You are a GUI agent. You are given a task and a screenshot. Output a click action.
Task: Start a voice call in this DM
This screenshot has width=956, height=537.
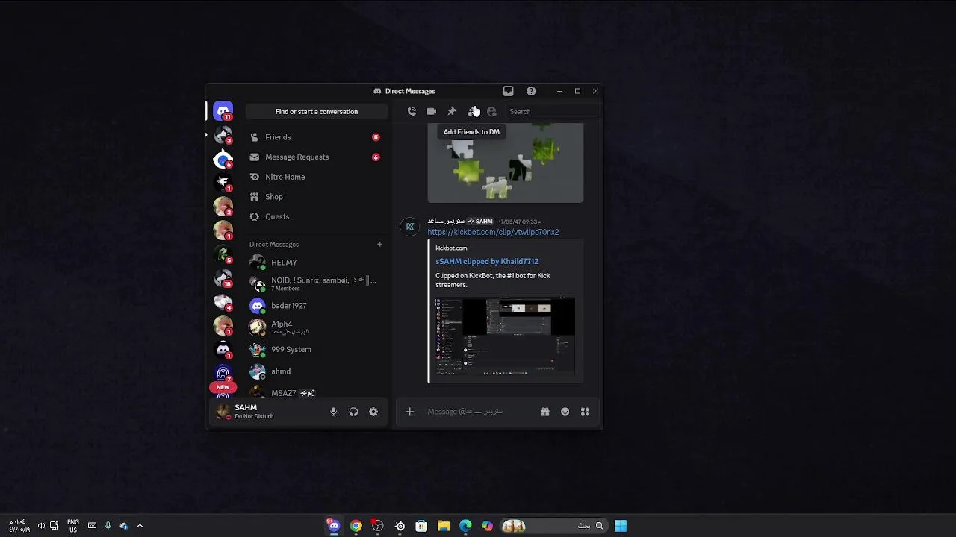coord(412,111)
